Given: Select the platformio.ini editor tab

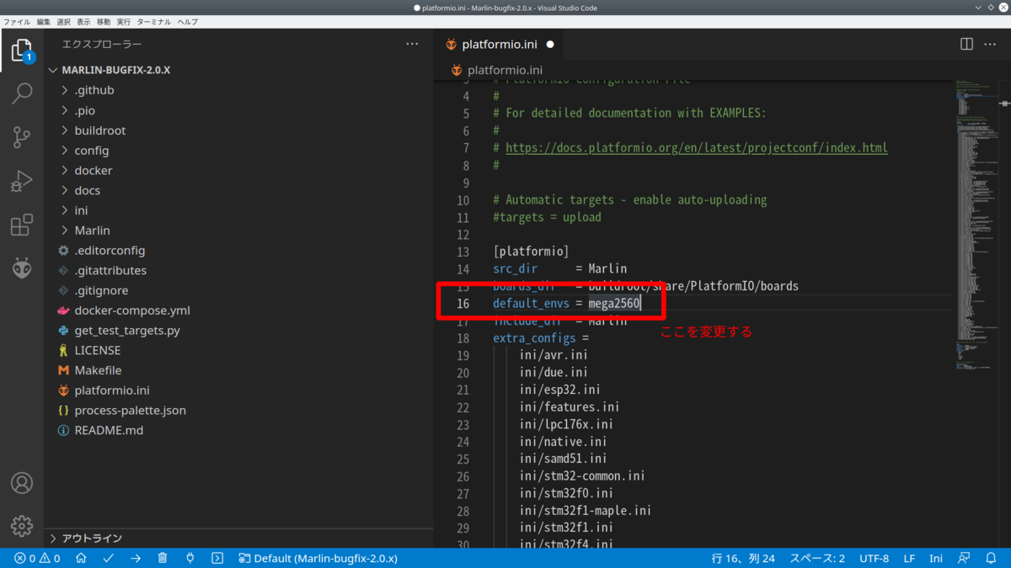Looking at the screenshot, I should coord(500,44).
